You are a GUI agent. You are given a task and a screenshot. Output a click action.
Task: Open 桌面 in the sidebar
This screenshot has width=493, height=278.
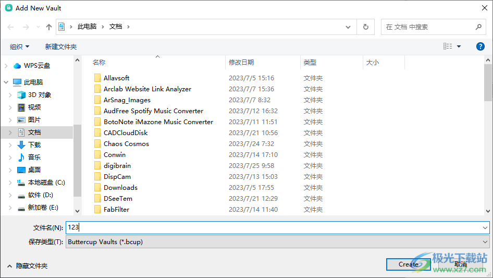tap(34, 170)
